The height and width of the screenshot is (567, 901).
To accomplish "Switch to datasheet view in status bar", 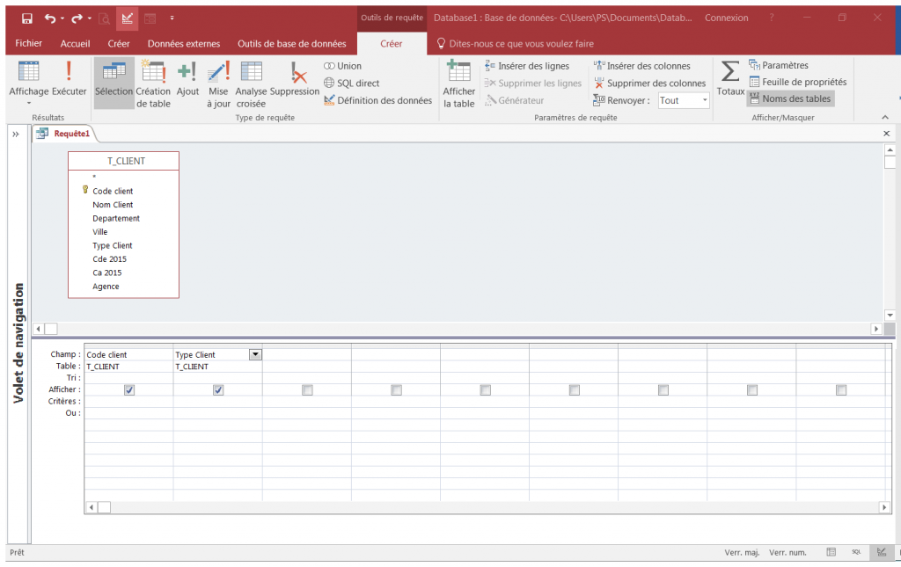I will [x=831, y=552].
